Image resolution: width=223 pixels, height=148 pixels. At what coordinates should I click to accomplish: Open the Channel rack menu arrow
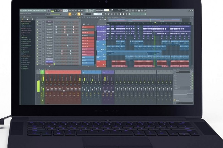37,17
